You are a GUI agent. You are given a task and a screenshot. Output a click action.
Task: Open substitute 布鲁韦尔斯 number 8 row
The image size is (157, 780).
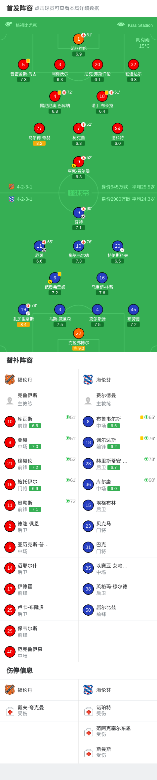tap(118, 422)
